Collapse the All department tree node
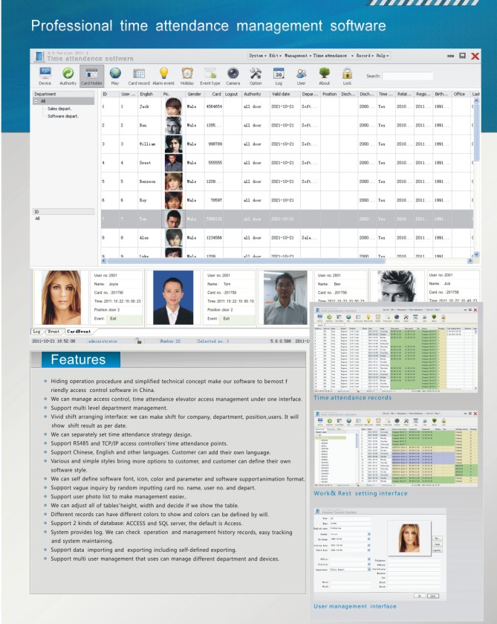The height and width of the screenshot is (624, 497). point(38,102)
